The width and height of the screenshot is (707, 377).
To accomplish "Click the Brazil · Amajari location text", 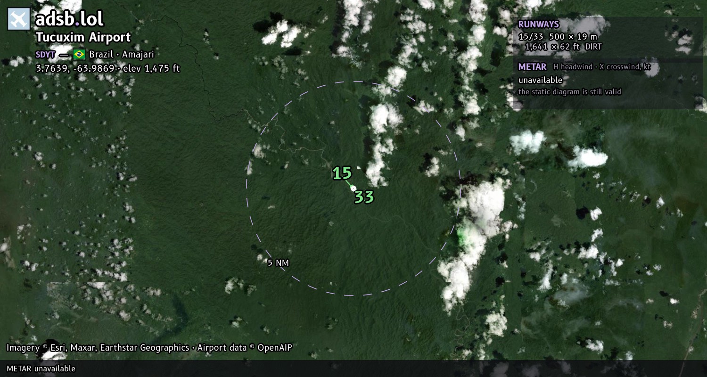I will click(x=122, y=54).
